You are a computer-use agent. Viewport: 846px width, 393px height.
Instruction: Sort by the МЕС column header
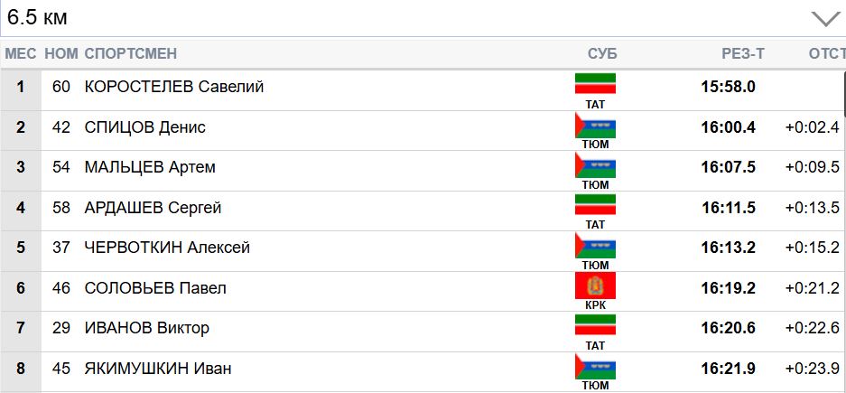pyautogui.click(x=20, y=54)
